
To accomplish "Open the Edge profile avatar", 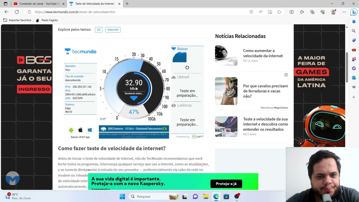I will [x=333, y=12].
